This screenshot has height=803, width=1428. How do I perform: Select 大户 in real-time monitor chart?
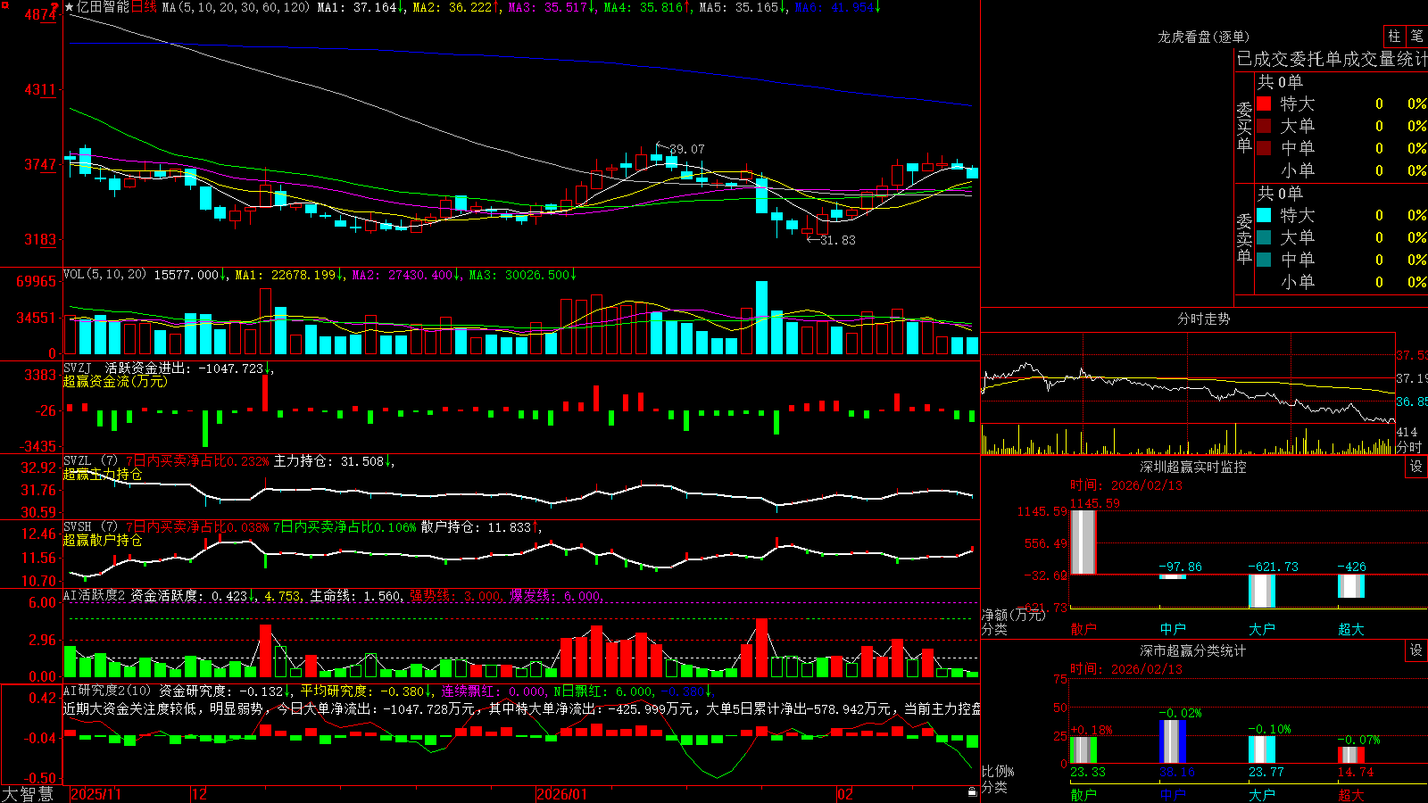[1262, 629]
